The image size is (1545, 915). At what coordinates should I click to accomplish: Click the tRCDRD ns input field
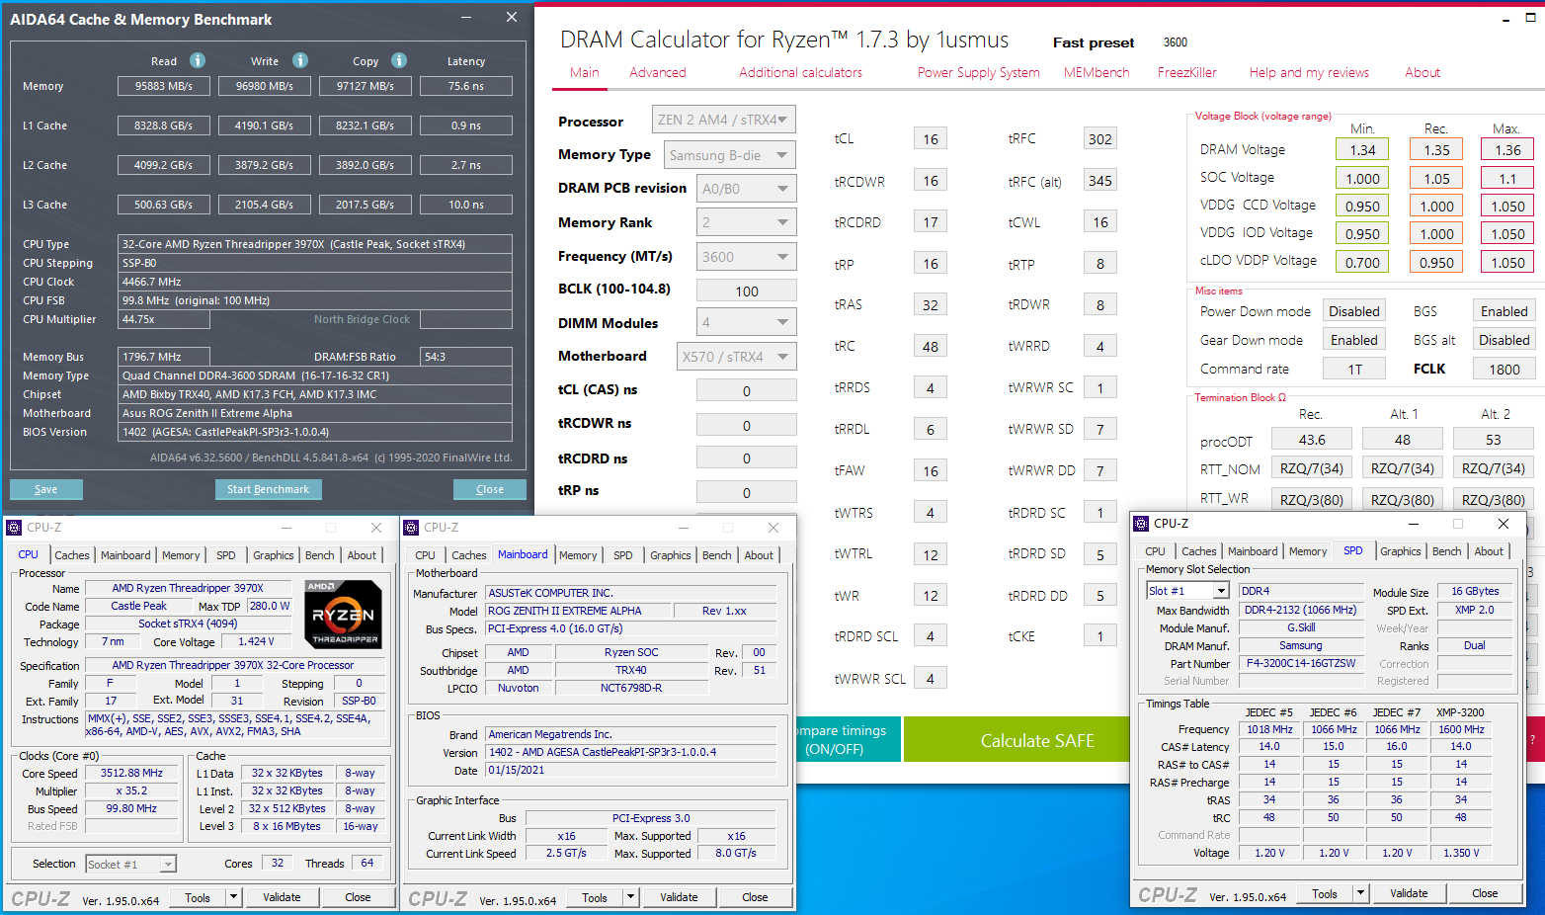click(x=747, y=458)
